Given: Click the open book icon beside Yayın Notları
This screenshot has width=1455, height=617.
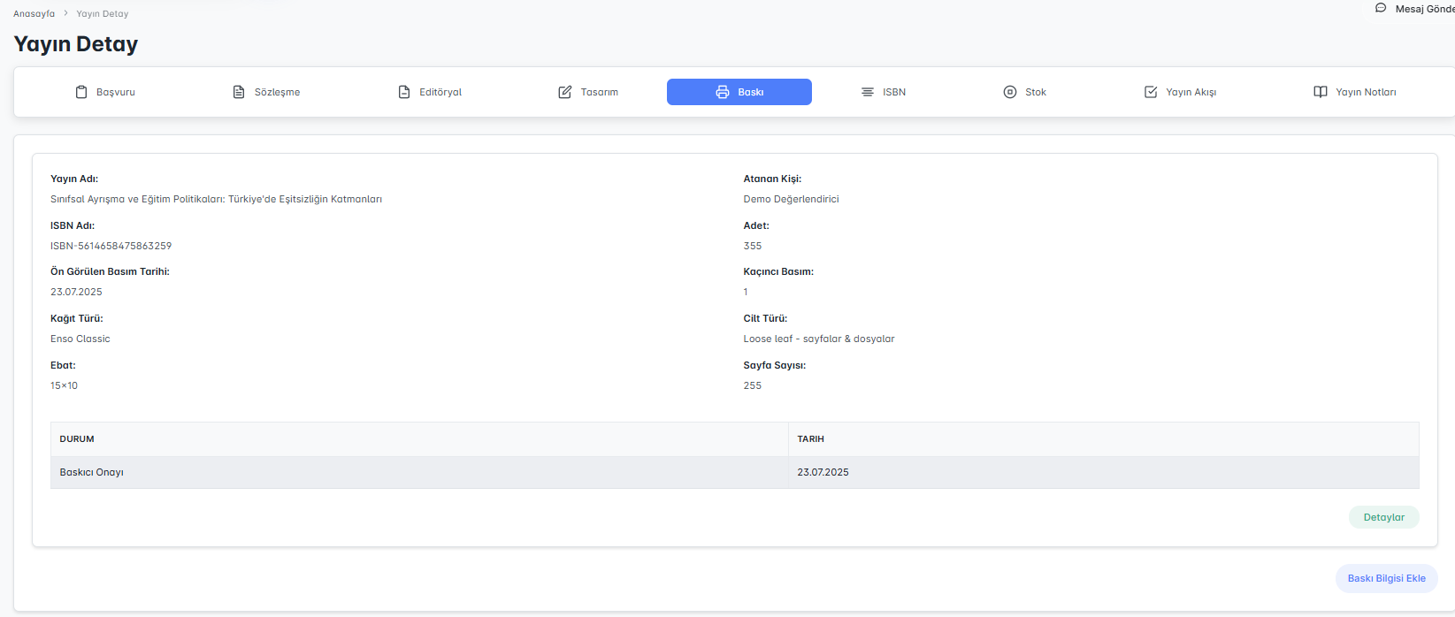Looking at the screenshot, I should (x=1321, y=92).
